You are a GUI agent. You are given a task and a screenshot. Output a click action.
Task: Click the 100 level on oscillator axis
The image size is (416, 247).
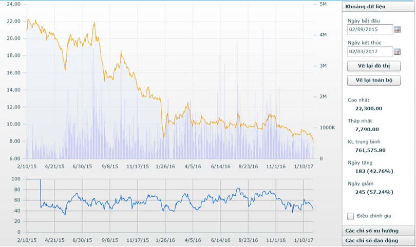click(x=16, y=179)
